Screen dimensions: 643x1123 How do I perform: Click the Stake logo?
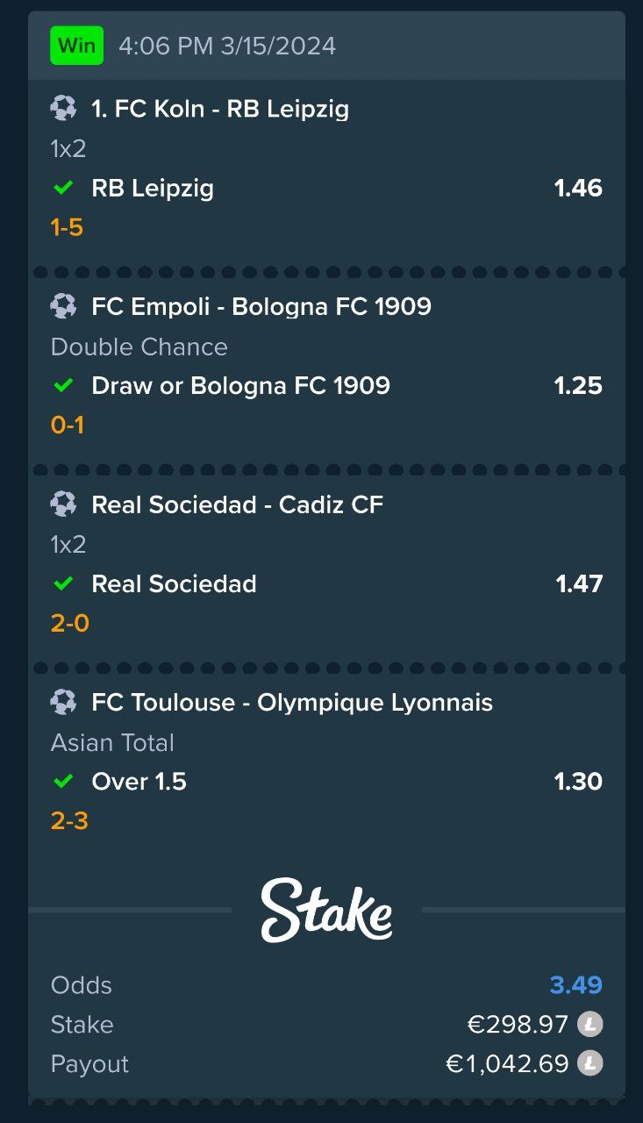326,911
